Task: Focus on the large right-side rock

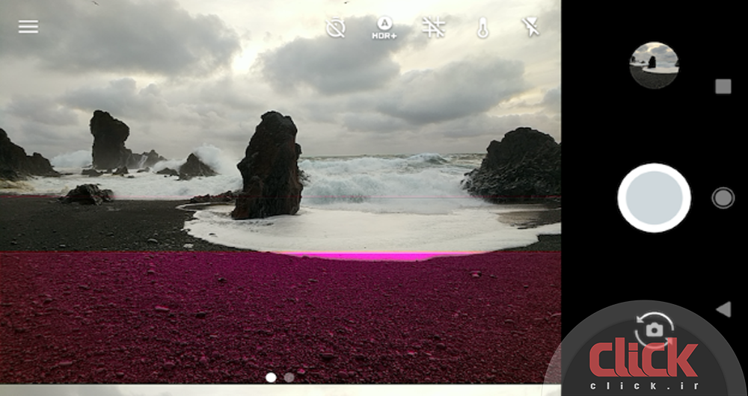Action: 516,166
